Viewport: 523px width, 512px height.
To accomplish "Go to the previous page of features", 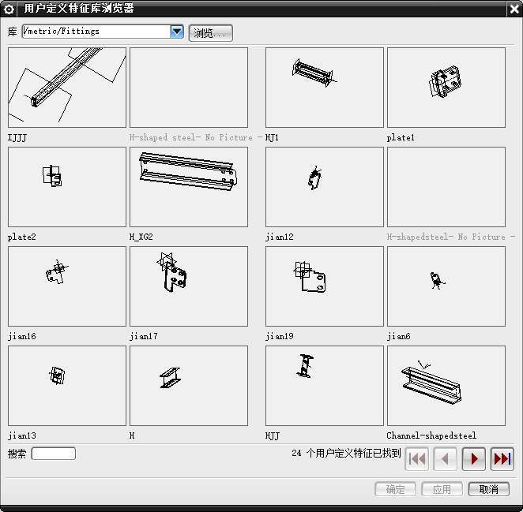I will tap(446, 459).
